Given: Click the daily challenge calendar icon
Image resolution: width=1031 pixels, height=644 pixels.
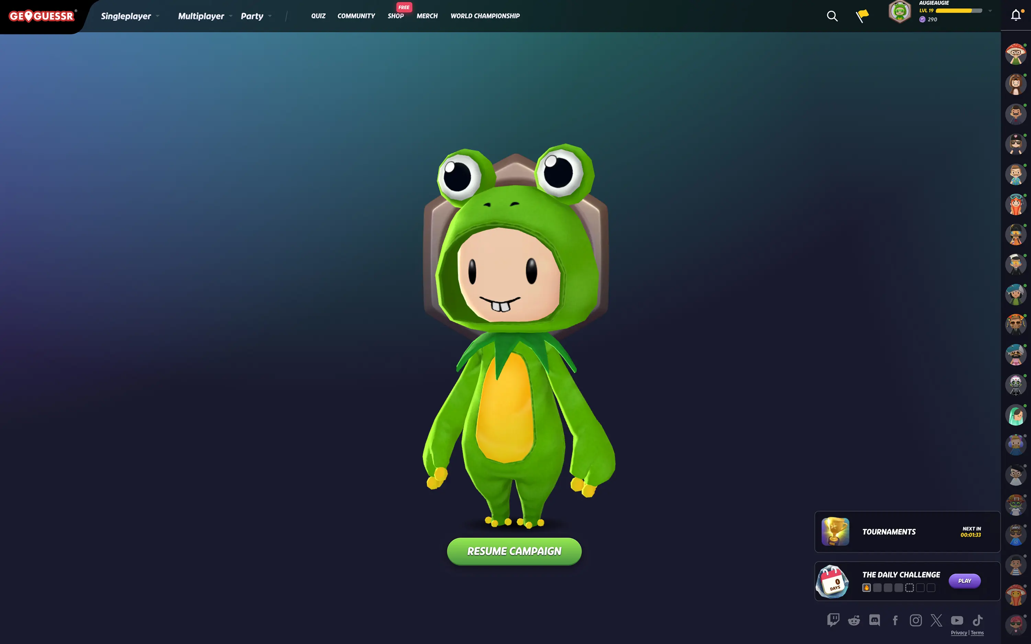Looking at the screenshot, I should point(832,581).
